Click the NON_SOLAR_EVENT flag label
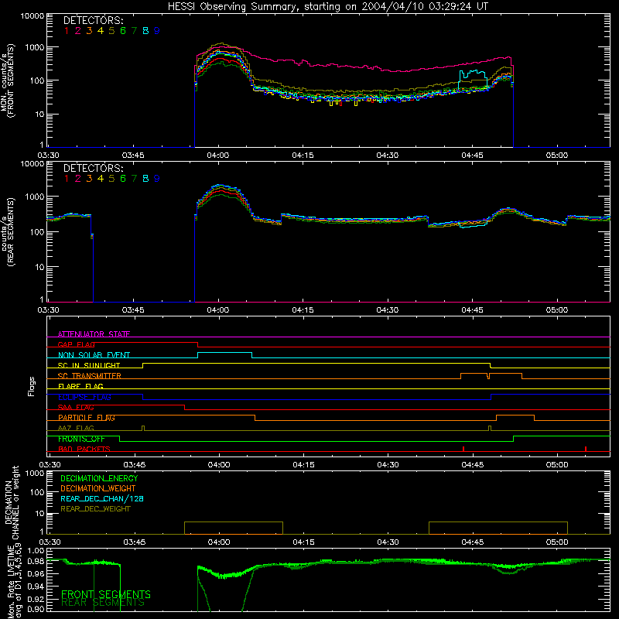619x619 pixels. [94, 355]
